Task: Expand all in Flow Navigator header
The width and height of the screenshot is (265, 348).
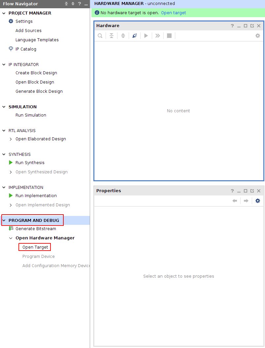Action: tap(73, 4)
